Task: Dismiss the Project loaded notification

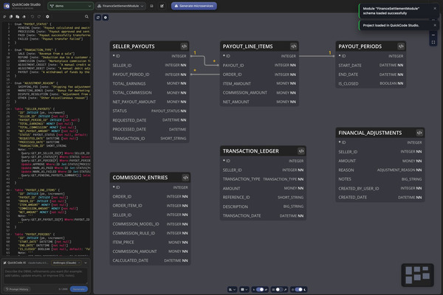Action: pos(435,25)
